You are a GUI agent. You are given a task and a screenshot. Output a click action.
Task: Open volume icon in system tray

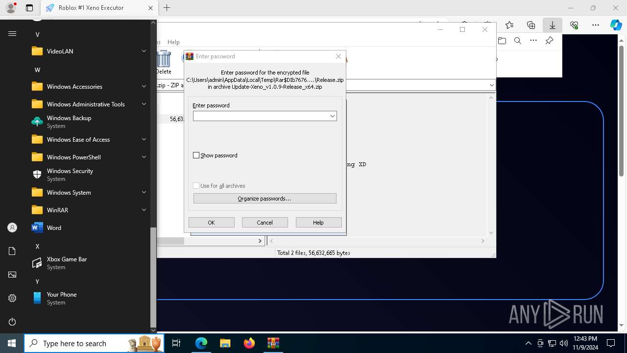[x=563, y=343]
